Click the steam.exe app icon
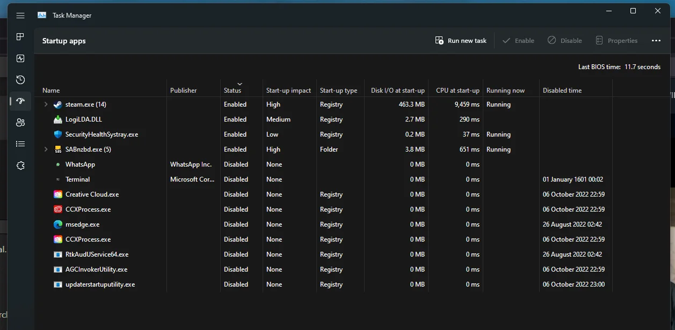675x330 pixels. (58, 104)
